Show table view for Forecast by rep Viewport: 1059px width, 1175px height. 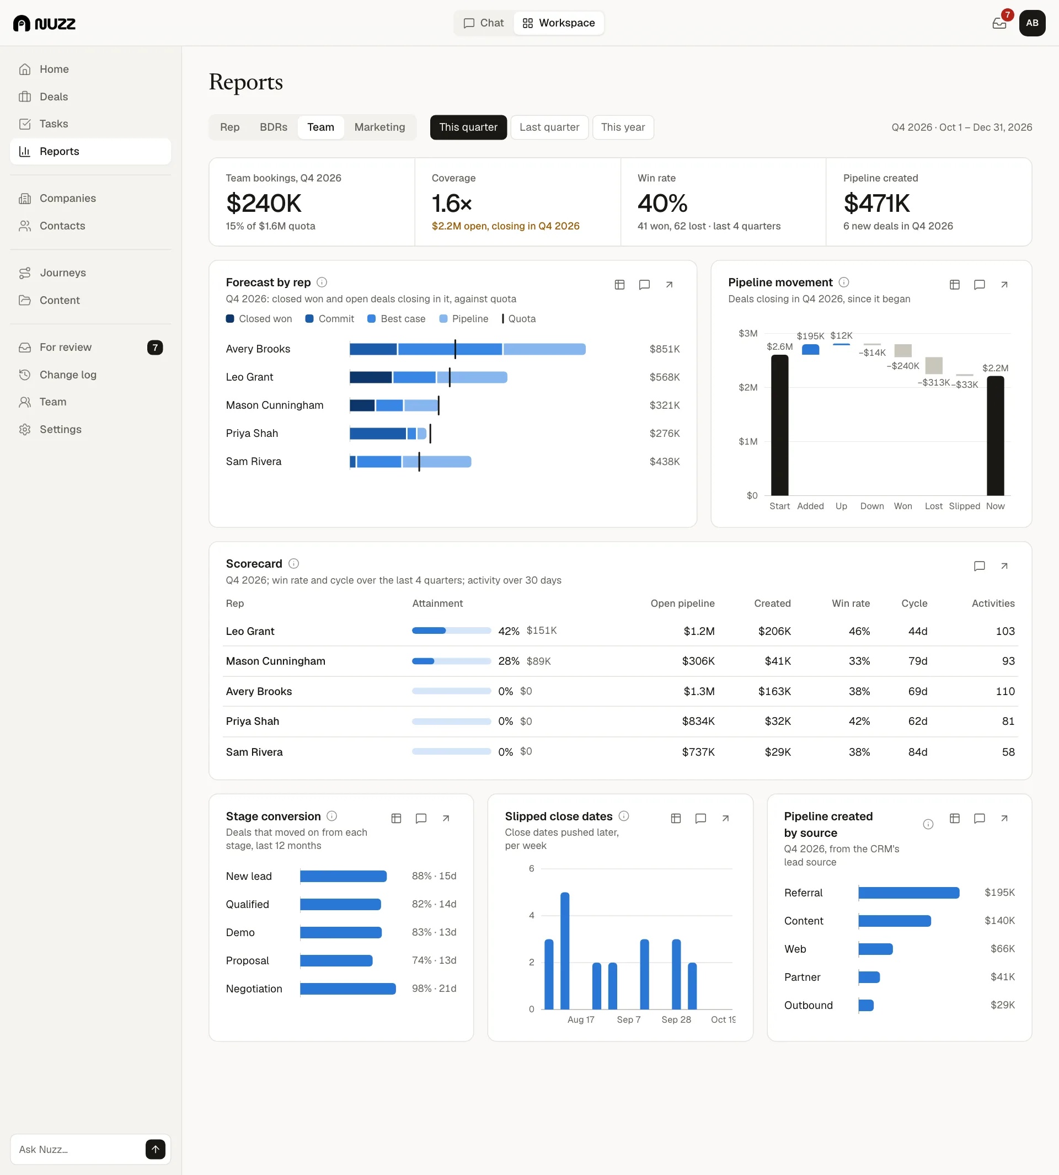(x=620, y=285)
